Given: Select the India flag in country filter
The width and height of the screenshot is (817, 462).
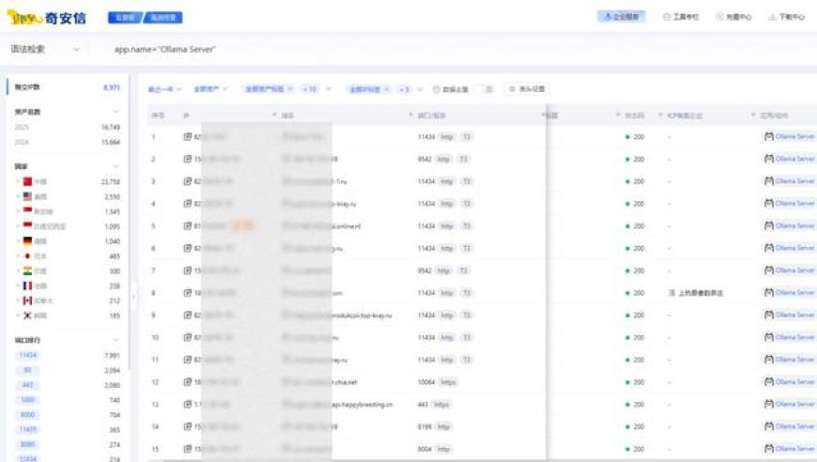Looking at the screenshot, I should point(27,270).
